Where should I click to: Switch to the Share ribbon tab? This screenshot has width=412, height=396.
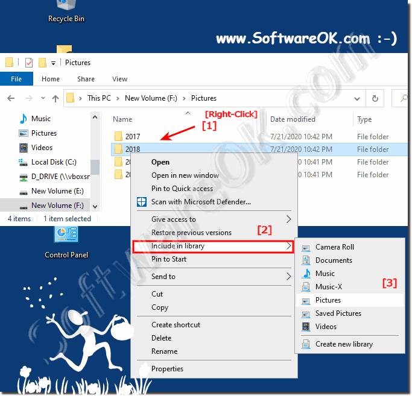[86, 79]
